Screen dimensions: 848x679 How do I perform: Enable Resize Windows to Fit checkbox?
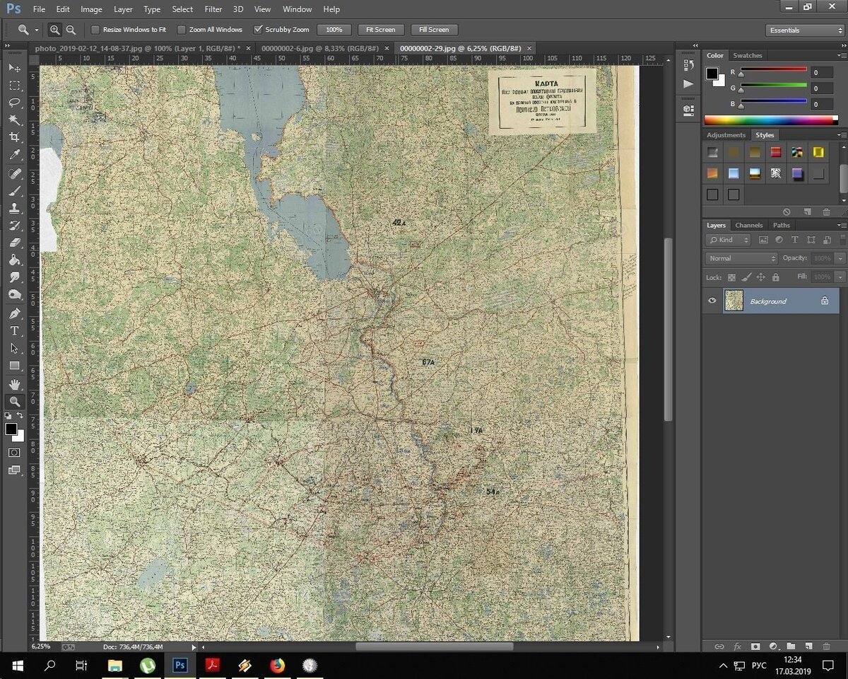(95, 30)
